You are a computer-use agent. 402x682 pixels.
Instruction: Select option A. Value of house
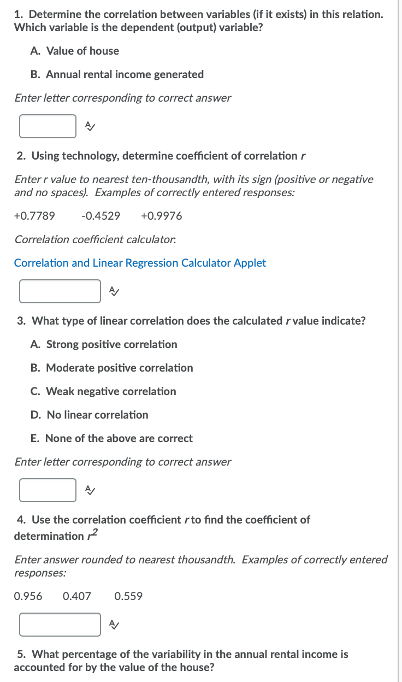(75, 51)
